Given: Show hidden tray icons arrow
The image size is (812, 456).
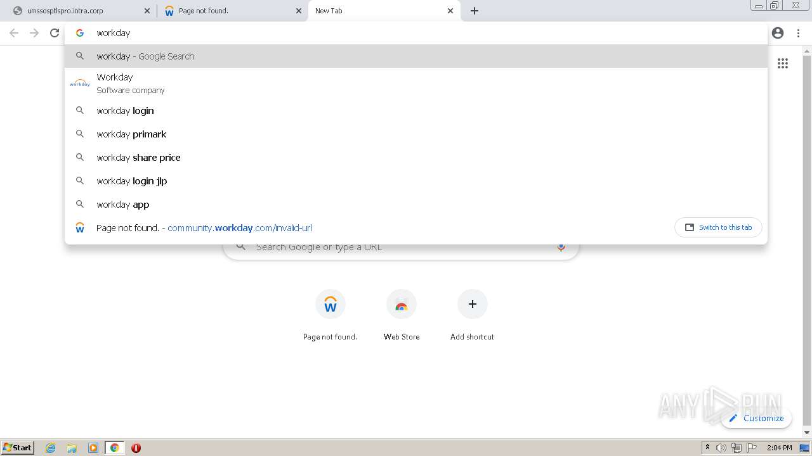Looking at the screenshot, I should pos(707,448).
